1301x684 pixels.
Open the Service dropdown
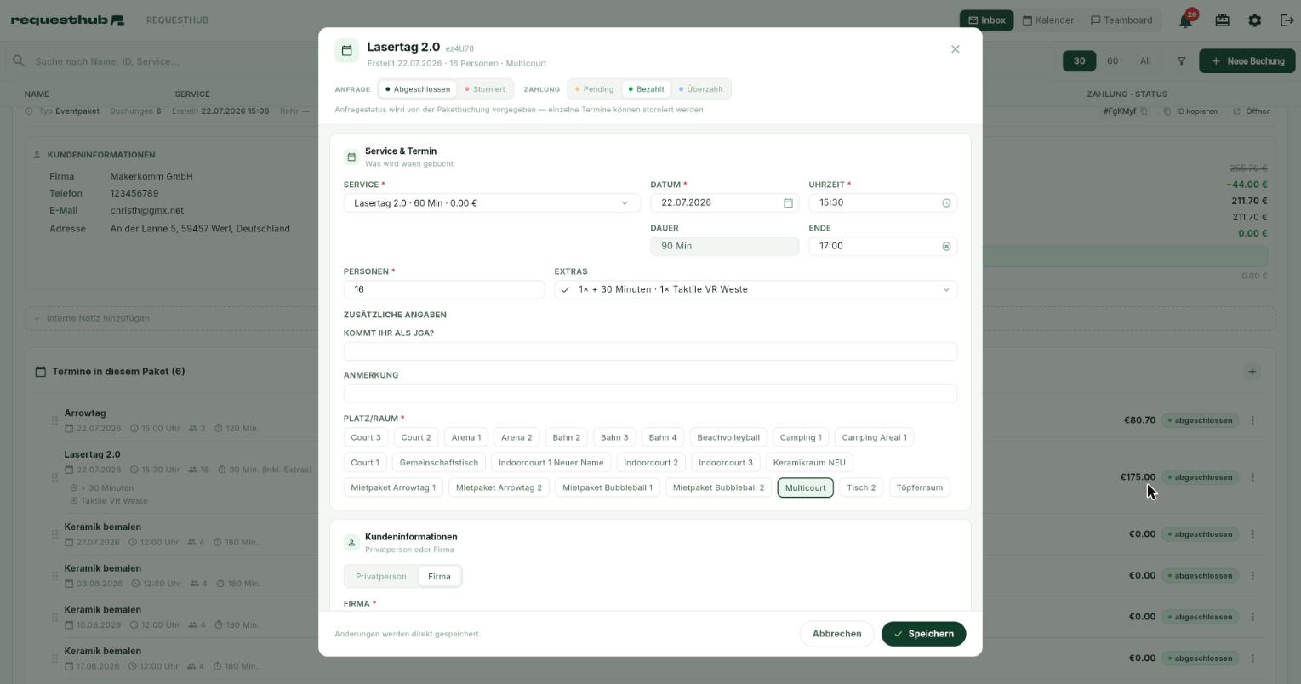(x=492, y=203)
